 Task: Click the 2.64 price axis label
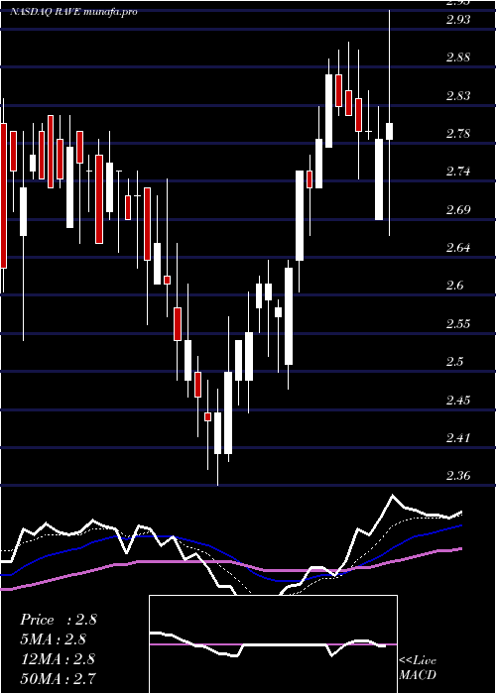[x=458, y=248]
